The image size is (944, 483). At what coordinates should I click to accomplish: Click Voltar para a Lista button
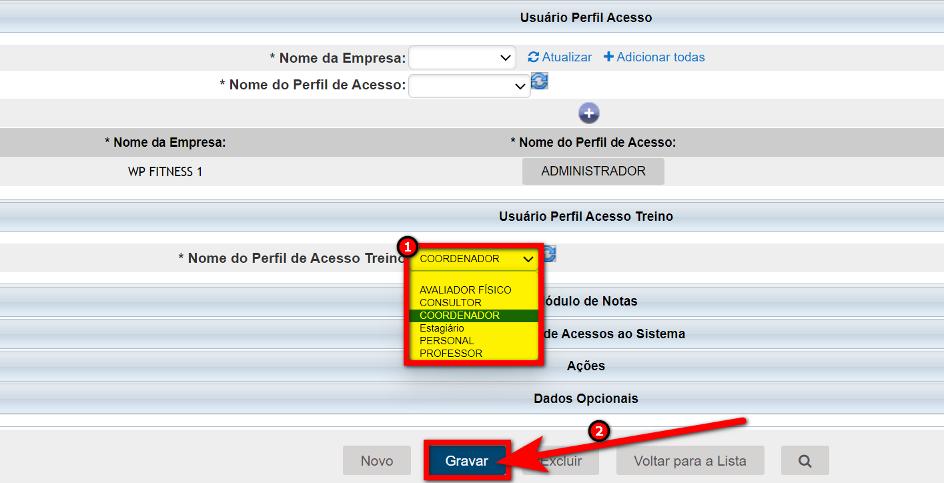click(x=690, y=460)
